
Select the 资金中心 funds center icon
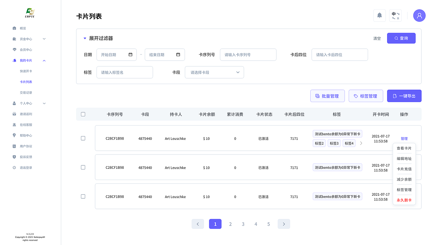[x=14, y=39]
